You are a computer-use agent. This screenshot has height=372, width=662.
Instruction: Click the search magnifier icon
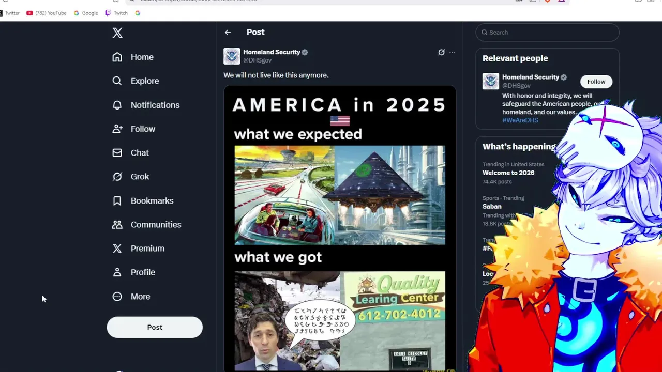(x=485, y=32)
